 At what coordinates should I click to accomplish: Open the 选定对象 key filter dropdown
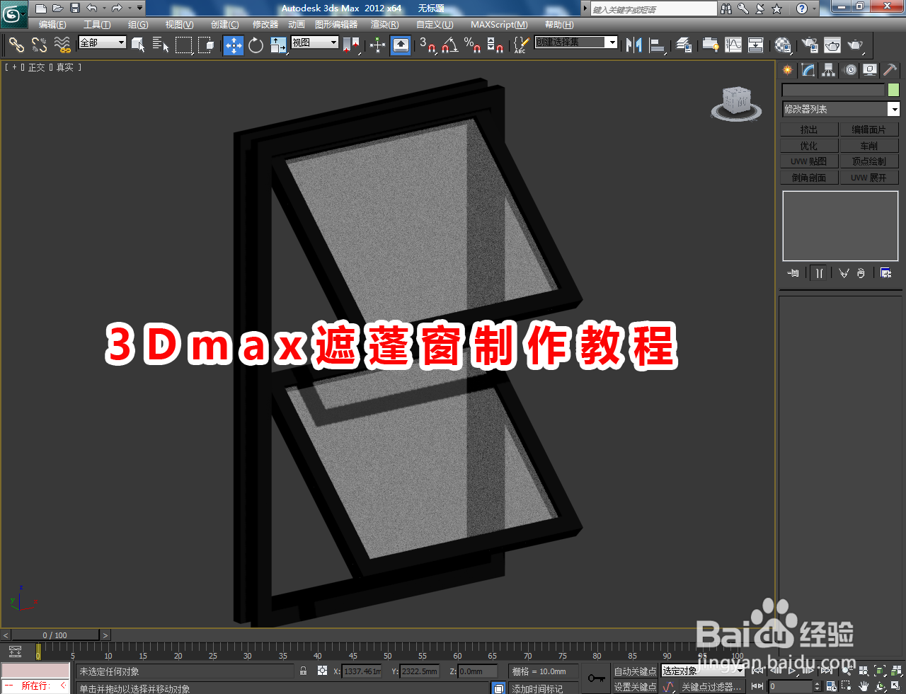(x=703, y=671)
